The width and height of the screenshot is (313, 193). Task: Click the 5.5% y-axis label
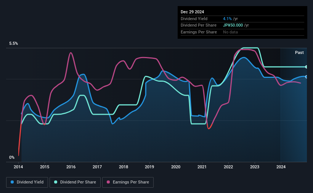pos(13,43)
